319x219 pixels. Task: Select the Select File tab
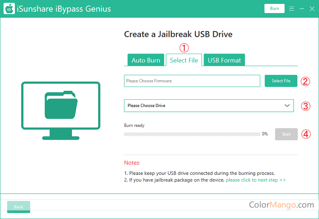coord(184,60)
